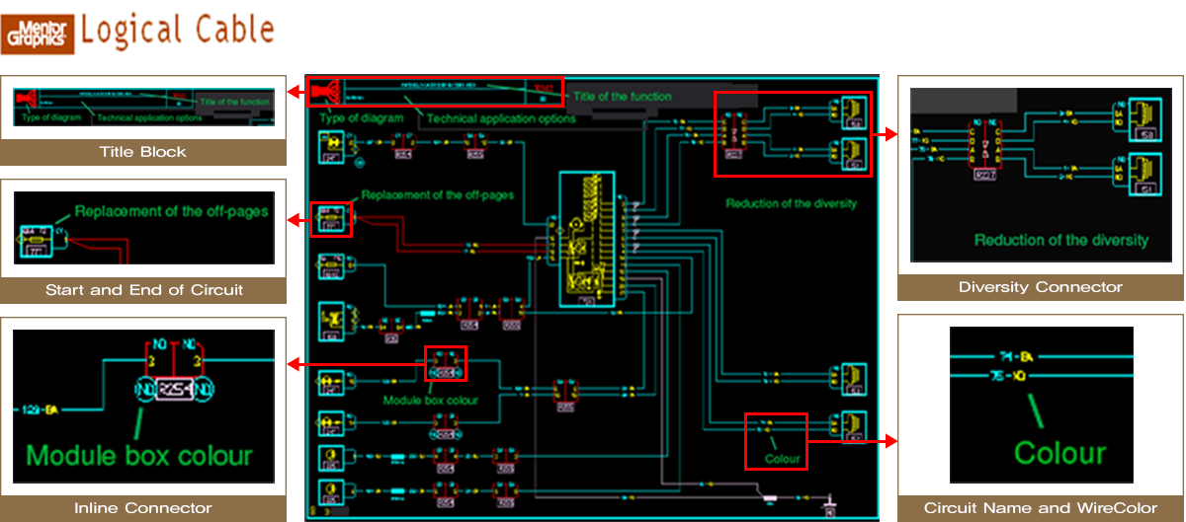Click 'Reduction of the diversity' label in main diagram

(792, 203)
